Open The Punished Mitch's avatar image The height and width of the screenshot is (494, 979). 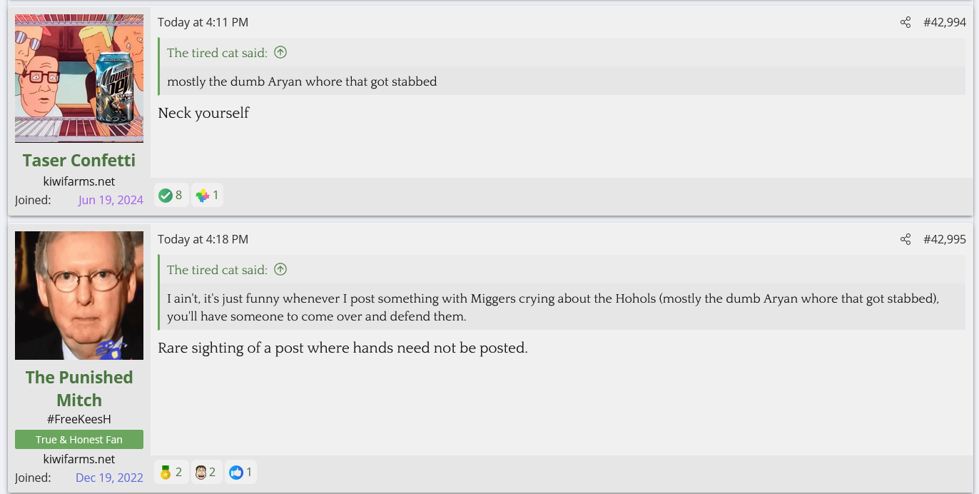pyautogui.click(x=79, y=296)
